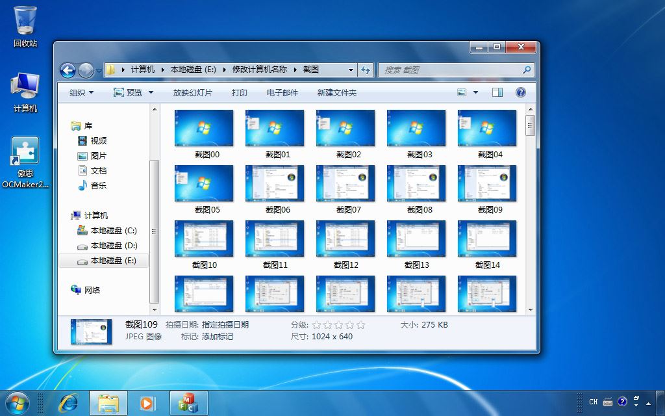Show hidden tray icons arrow
The height and width of the screenshot is (416, 665).
(x=649, y=403)
